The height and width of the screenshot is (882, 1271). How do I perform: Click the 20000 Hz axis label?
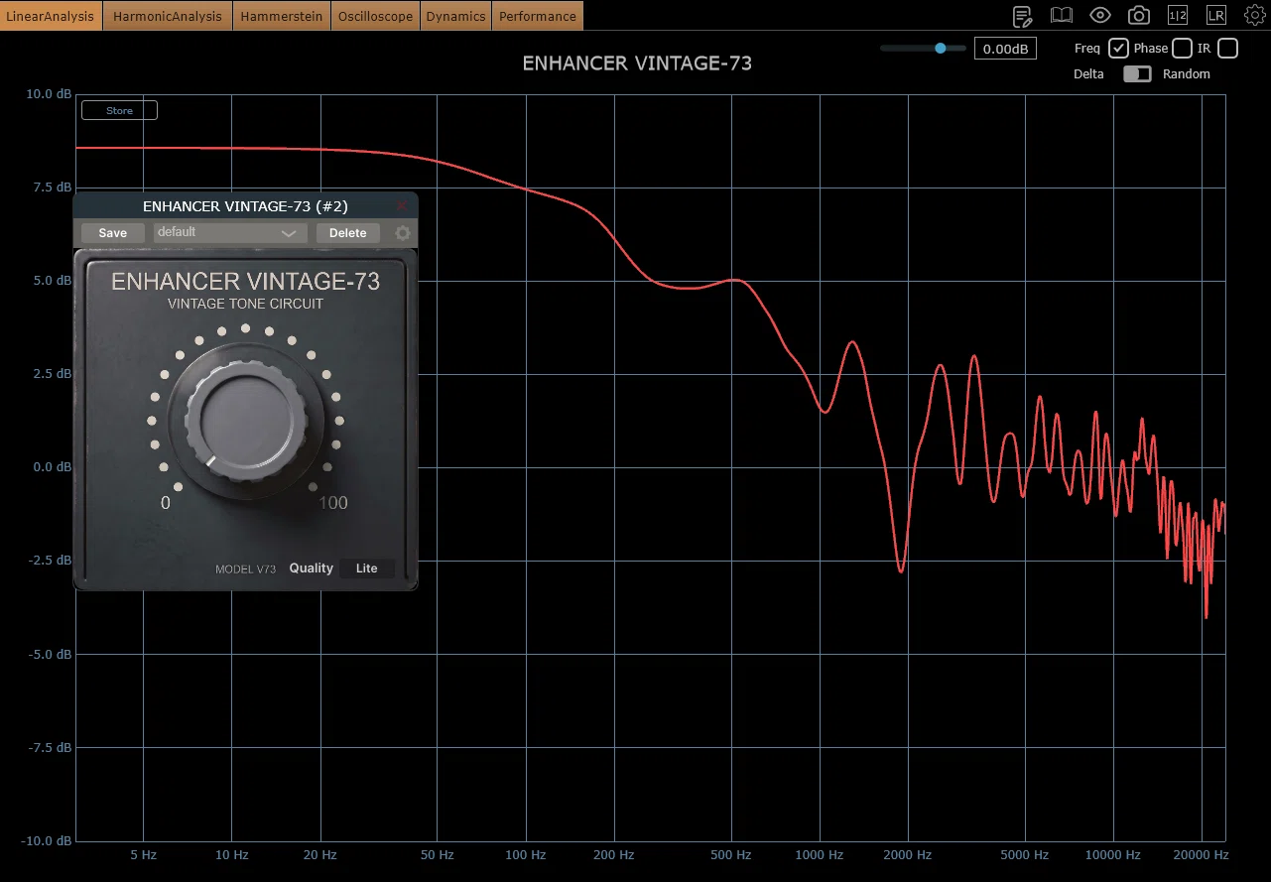tap(1200, 855)
